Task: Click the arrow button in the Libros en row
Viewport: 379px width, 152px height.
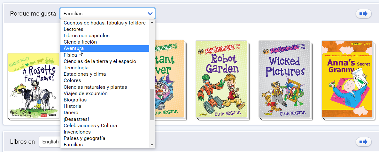Action: pyautogui.click(x=363, y=142)
